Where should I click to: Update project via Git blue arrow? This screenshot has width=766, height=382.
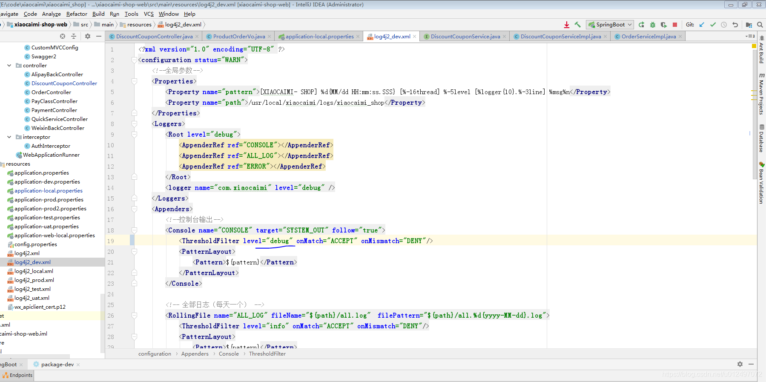point(702,25)
